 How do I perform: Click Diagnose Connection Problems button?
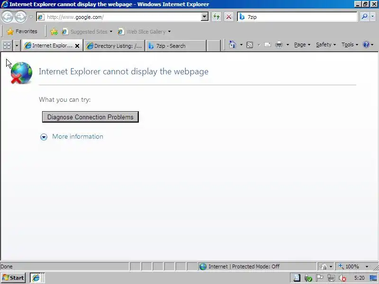pyautogui.click(x=90, y=117)
